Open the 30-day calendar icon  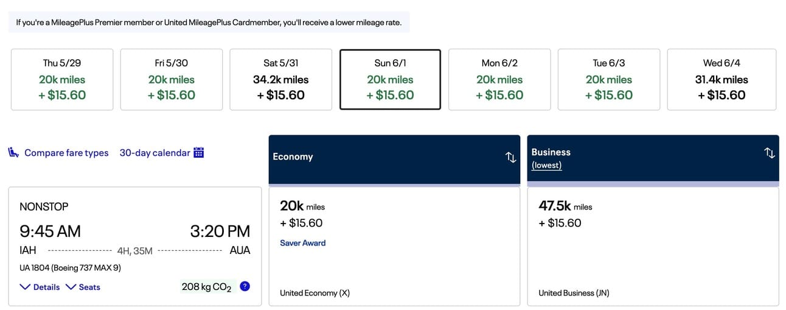coord(198,152)
